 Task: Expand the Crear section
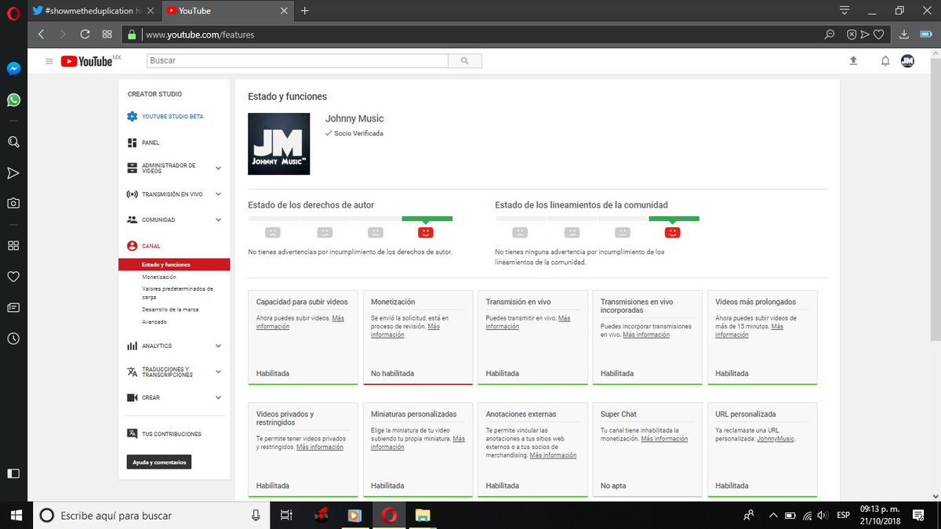point(218,397)
